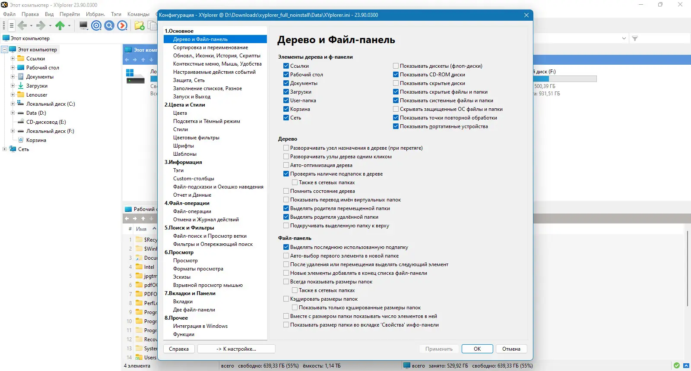Select 'Цвета' in the configuration list

pos(180,113)
